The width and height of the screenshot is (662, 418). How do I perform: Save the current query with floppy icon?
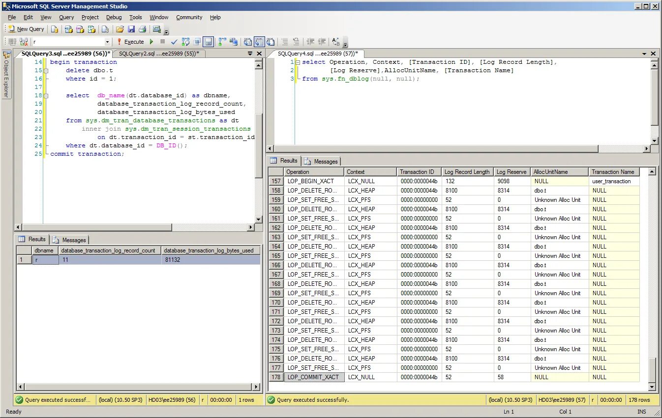[x=131, y=29]
